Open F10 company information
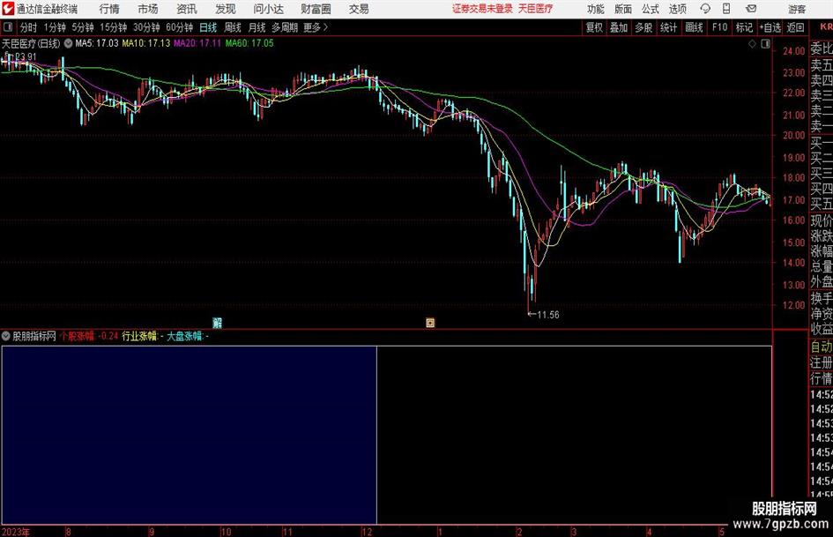Viewport: 833px width, 537px height. point(719,27)
